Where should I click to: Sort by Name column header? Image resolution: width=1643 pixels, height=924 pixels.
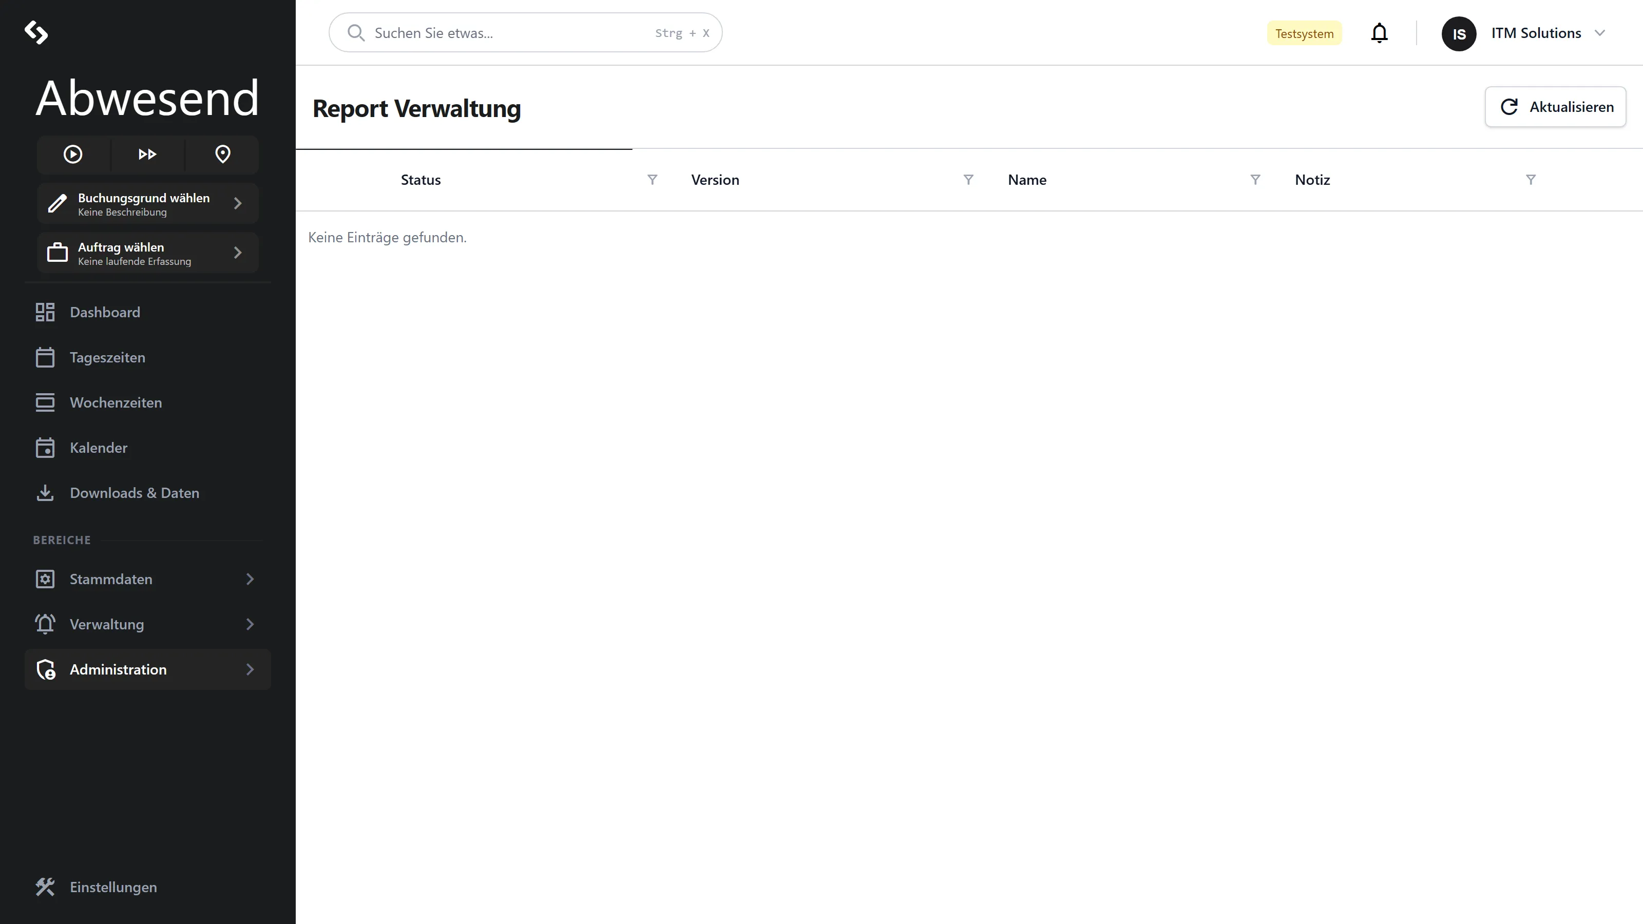[1027, 181]
